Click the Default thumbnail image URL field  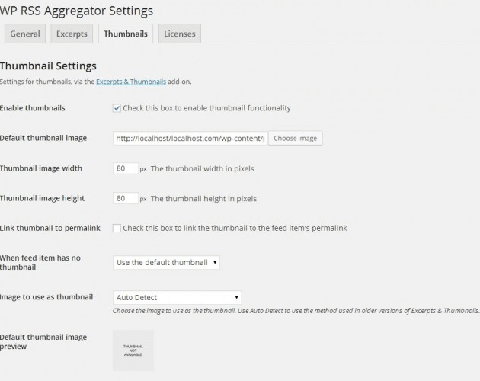pyautogui.click(x=190, y=138)
